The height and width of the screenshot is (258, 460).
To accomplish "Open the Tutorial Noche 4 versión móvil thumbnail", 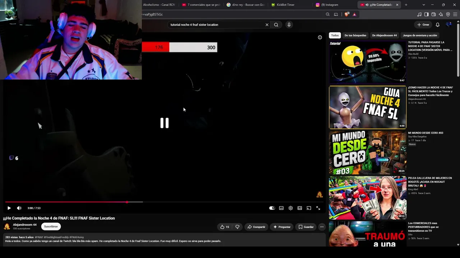I will pyautogui.click(x=368, y=62).
